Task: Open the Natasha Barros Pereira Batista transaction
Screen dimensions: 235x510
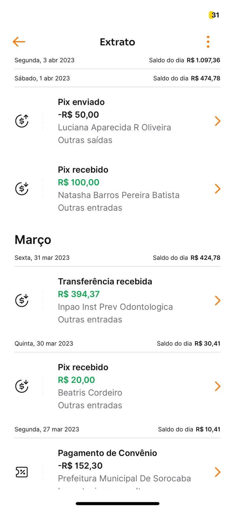Action: pos(119,195)
